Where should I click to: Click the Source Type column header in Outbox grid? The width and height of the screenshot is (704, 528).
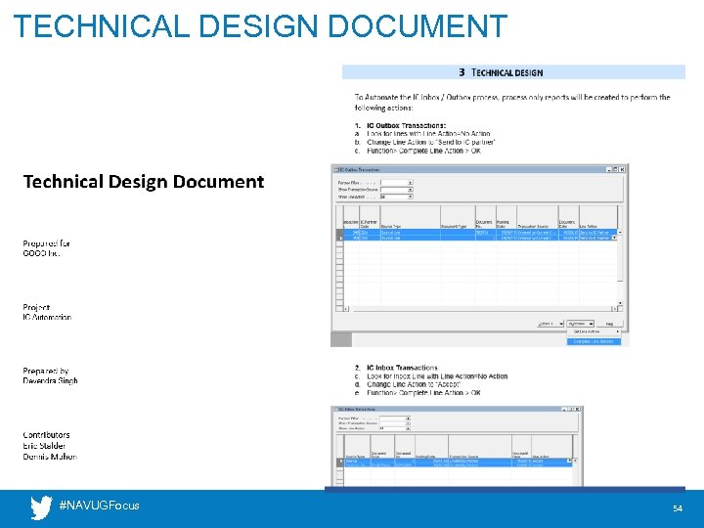point(410,218)
